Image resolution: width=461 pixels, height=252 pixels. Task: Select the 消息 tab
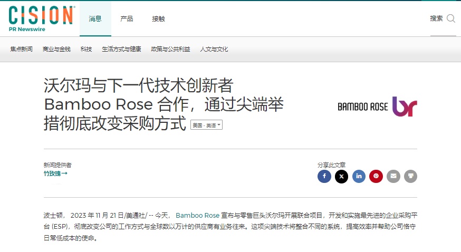coord(95,19)
